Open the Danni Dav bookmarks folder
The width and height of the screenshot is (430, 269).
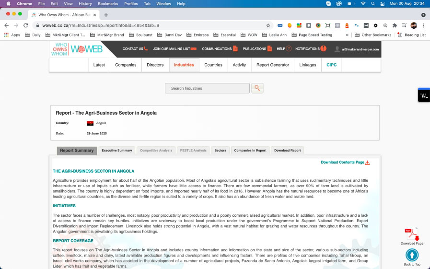click(170, 35)
